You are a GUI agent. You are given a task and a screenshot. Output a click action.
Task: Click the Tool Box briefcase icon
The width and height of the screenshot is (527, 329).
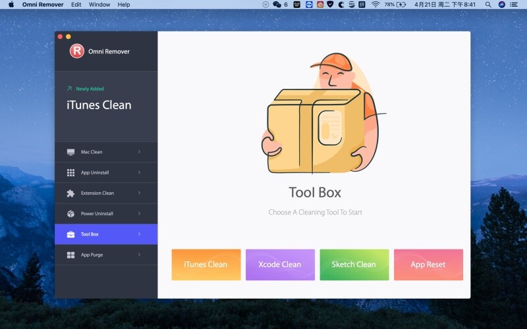(x=70, y=234)
